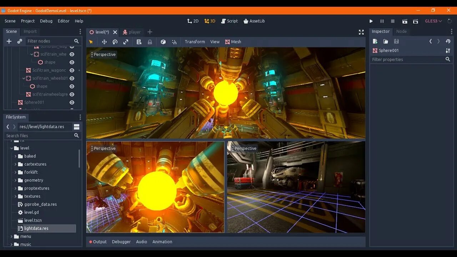Hide the Sphere001 node in scene tree
457x257 pixels.
pos(72,102)
